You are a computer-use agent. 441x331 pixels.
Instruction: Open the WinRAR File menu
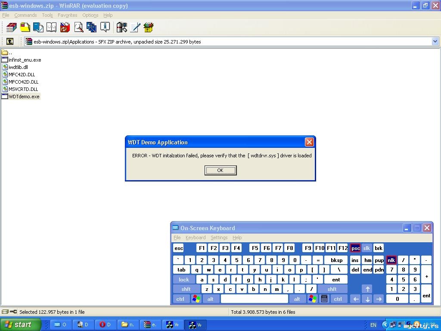coord(6,15)
